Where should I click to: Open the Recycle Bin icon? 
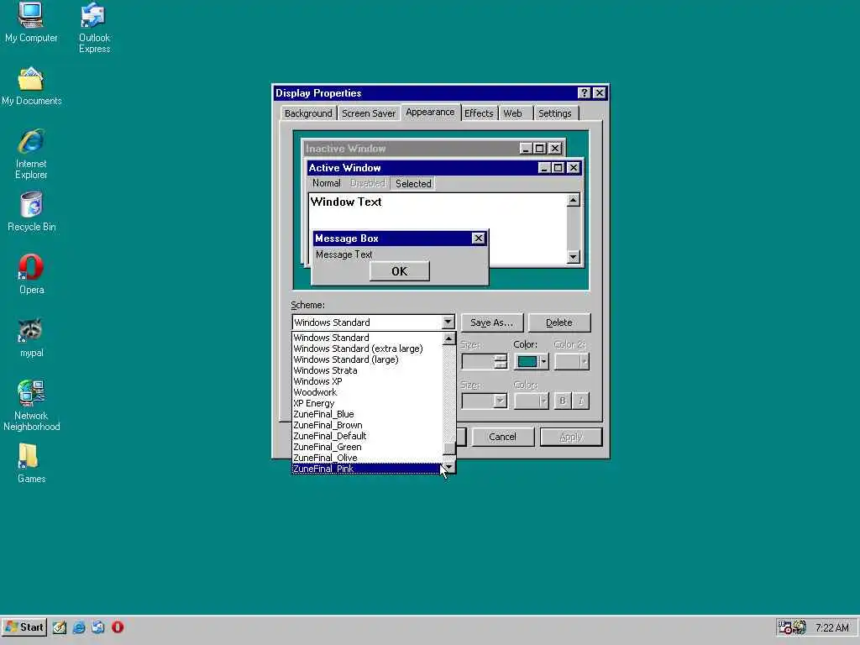coord(31,211)
